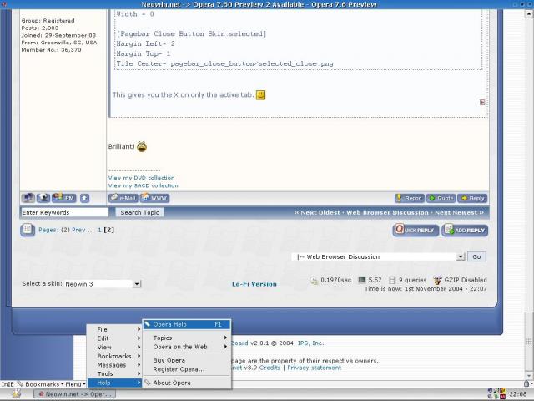Click the system tray icons cluster

pos(496,393)
